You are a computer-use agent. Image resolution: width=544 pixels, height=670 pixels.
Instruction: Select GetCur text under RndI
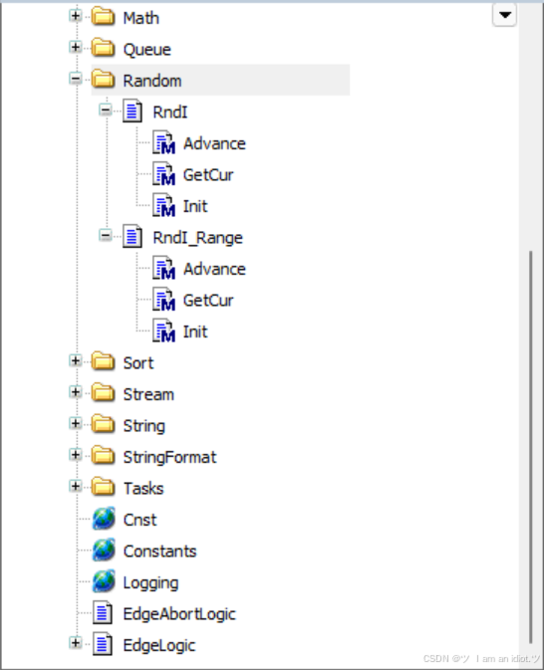click(x=208, y=175)
